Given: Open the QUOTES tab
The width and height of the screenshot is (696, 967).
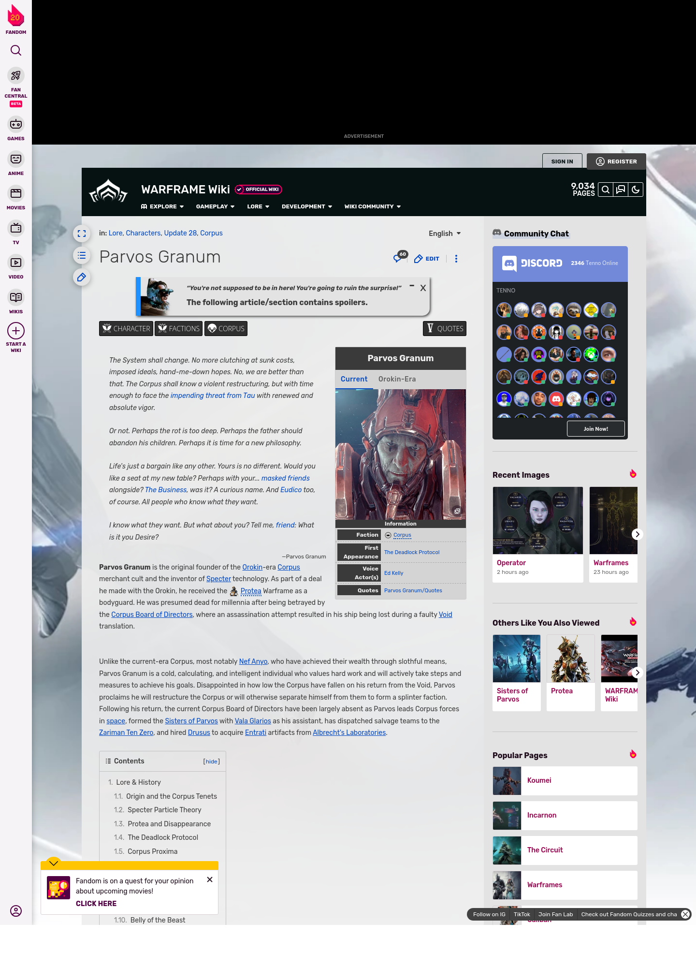Looking at the screenshot, I should [445, 328].
